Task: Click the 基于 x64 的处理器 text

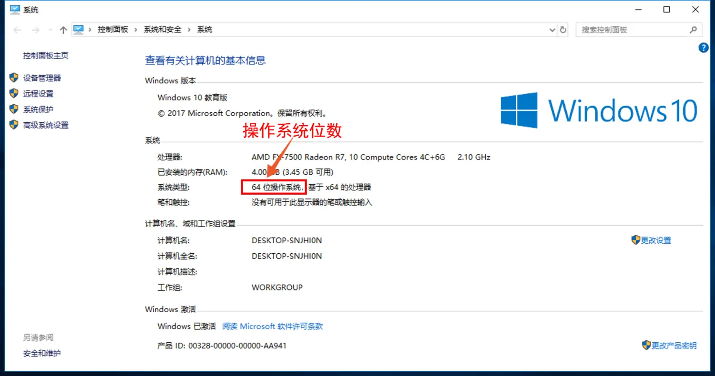Action: [x=339, y=188]
